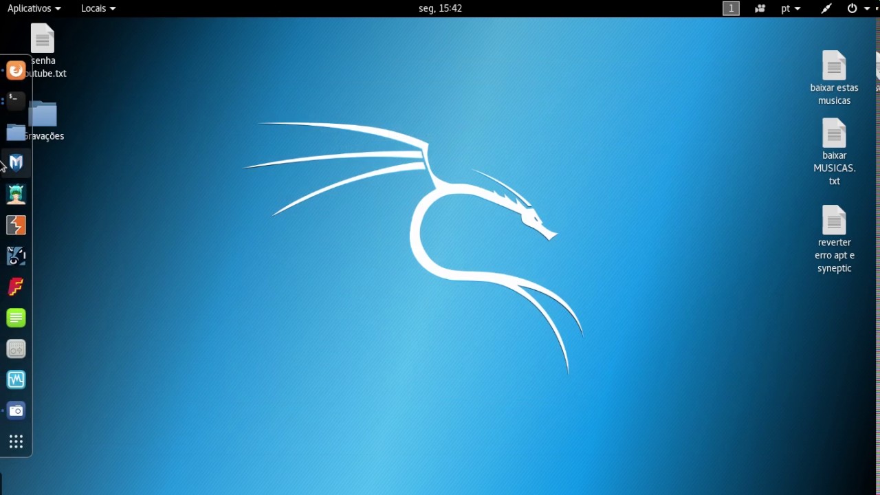This screenshot has height=495, width=880.
Task: Start Armitage from the dock
Action: [x=16, y=194]
